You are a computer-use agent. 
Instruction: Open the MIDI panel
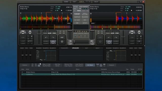pyautogui.click(x=77, y=23)
